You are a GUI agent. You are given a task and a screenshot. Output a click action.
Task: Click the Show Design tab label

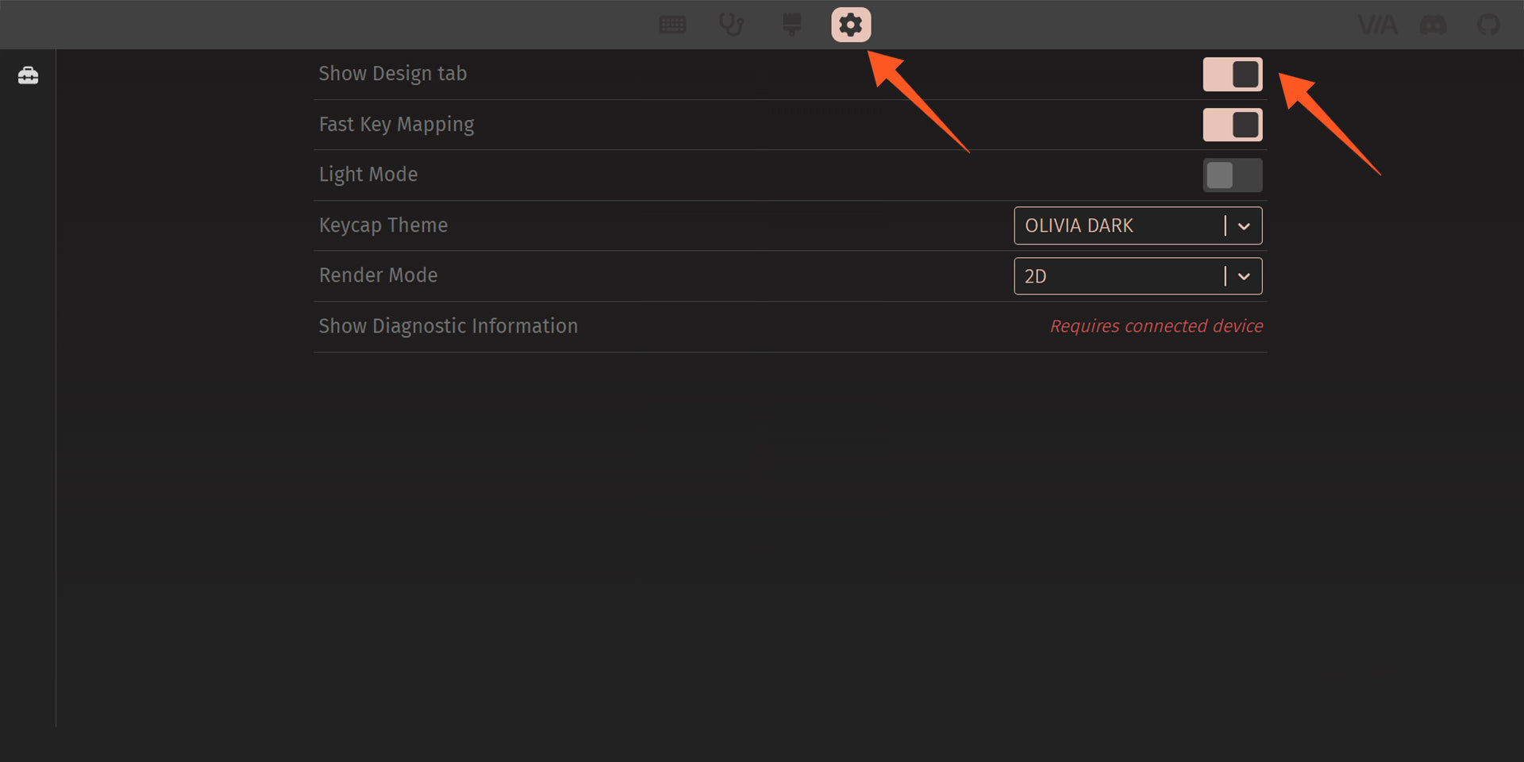(393, 74)
